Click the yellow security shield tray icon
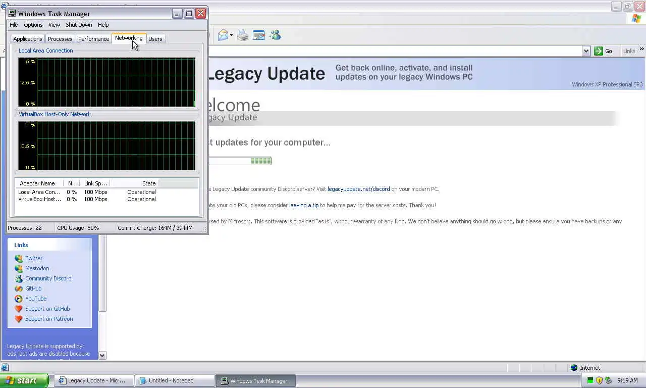This screenshot has width=646, height=388. coord(599,380)
